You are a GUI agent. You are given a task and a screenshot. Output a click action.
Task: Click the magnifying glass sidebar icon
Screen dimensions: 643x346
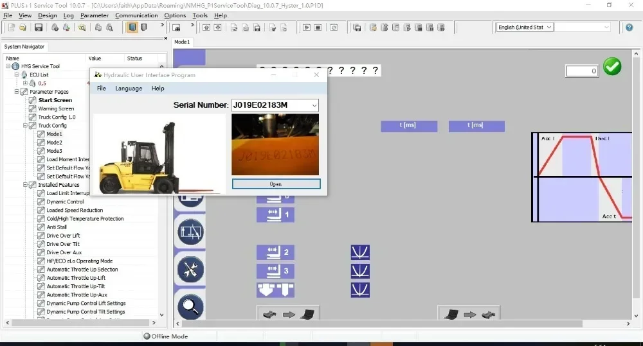pos(190,306)
